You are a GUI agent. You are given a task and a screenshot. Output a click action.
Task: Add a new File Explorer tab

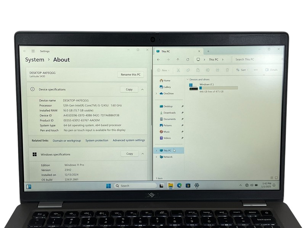208,51
